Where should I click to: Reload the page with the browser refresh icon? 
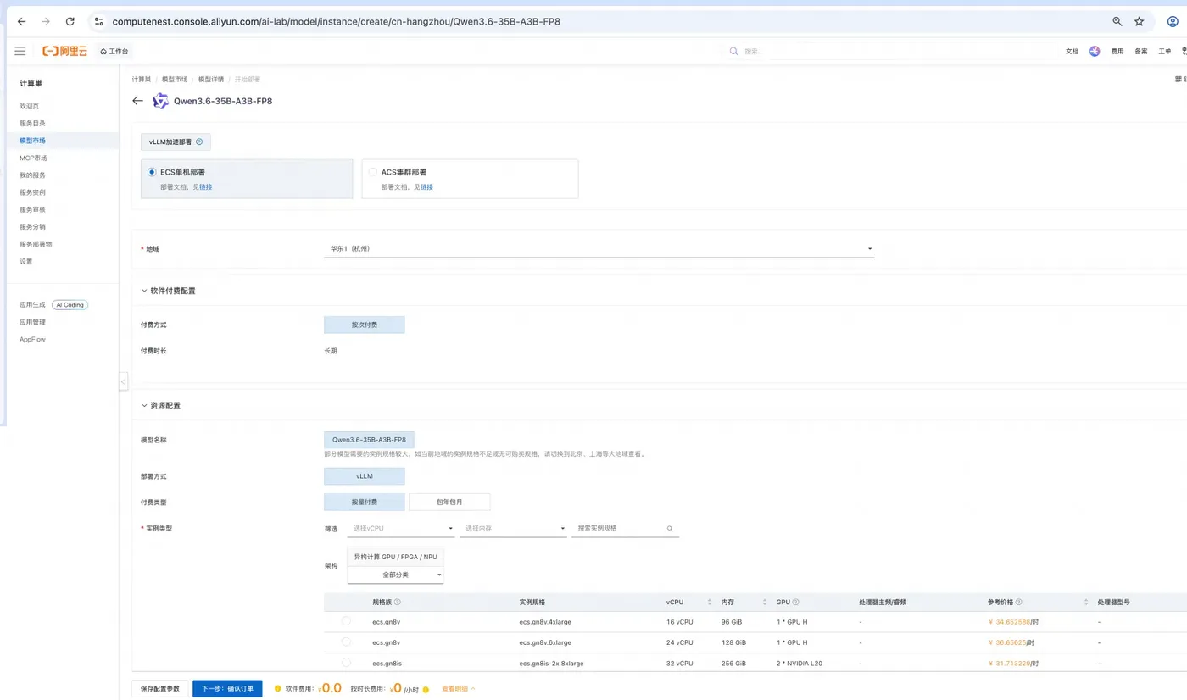(70, 21)
